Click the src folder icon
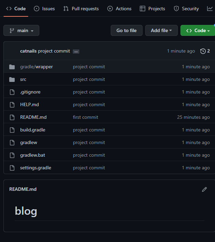The image size is (215, 242). point(12,80)
